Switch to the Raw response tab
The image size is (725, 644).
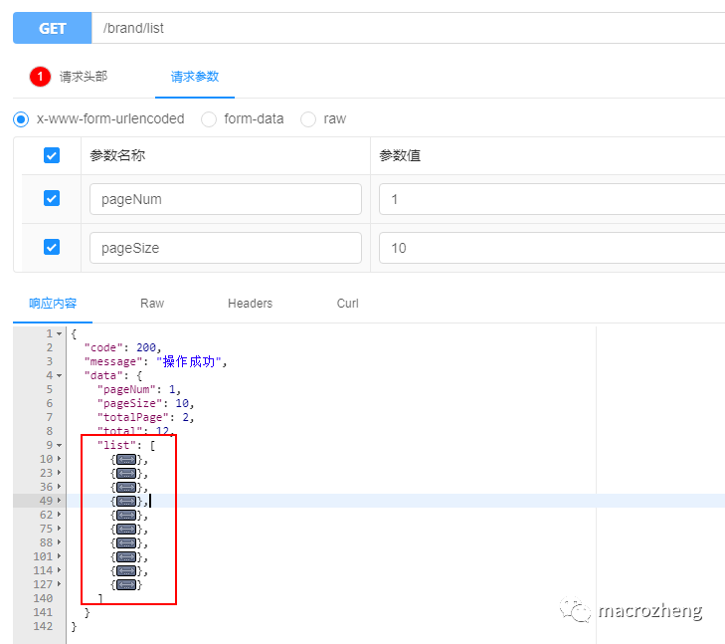tap(152, 304)
